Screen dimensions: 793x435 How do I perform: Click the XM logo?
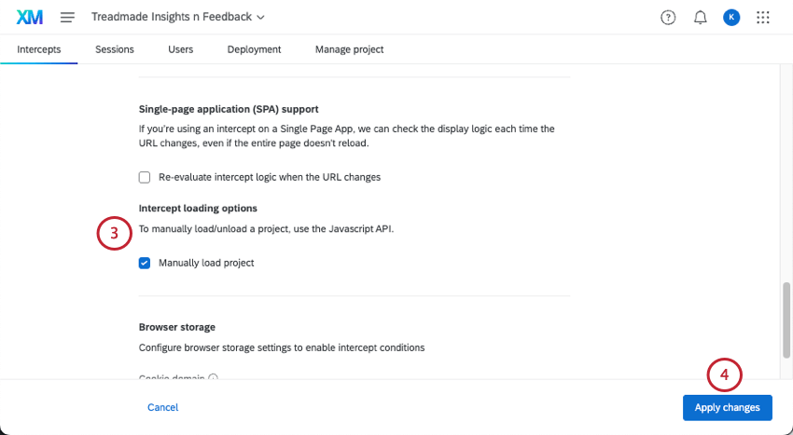click(30, 17)
